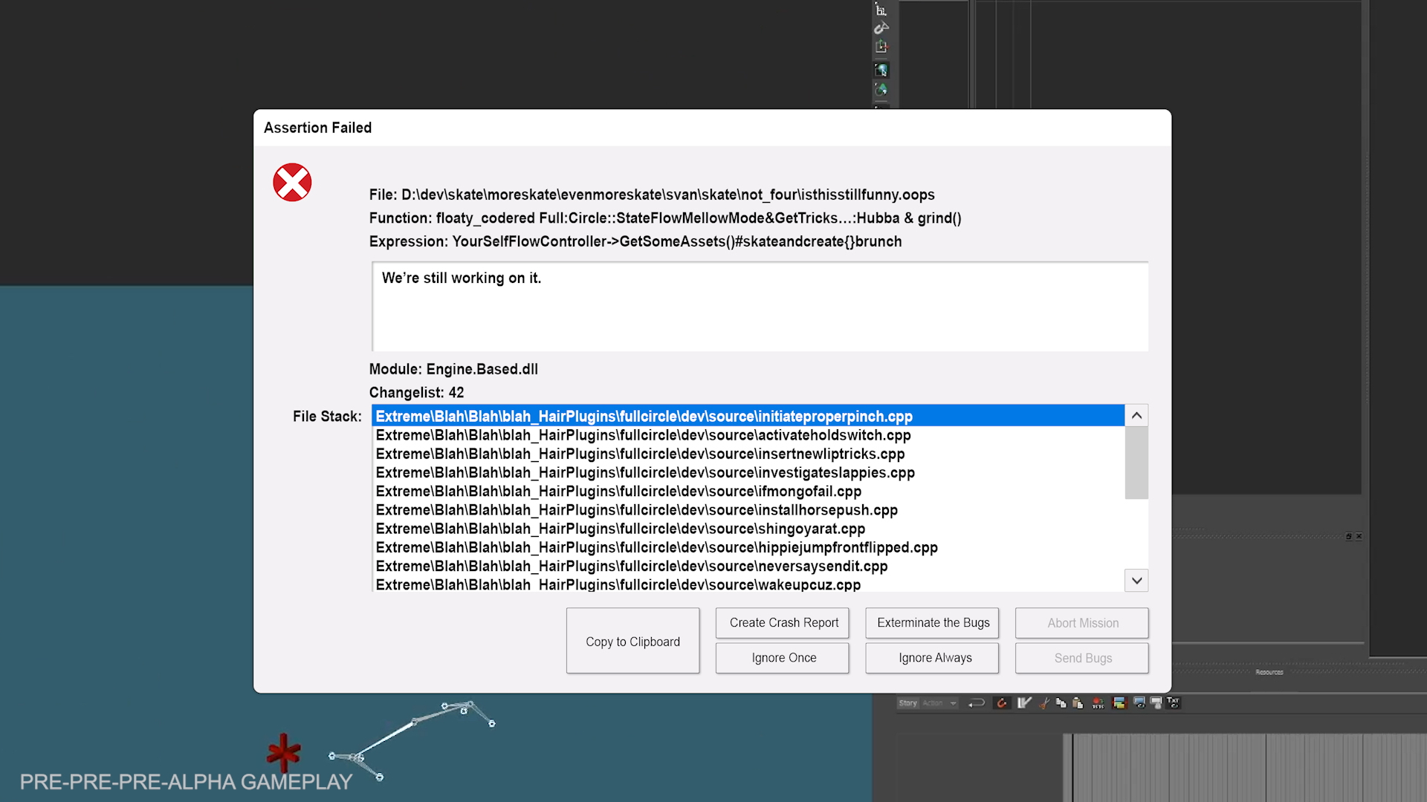This screenshot has height=802, width=1427.
Task: Click Exterminate the Bugs button
Action: pyautogui.click(x=933, y=623)
